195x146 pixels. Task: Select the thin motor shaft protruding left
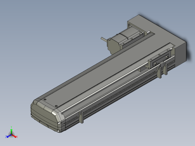click(x=104, y=39)
